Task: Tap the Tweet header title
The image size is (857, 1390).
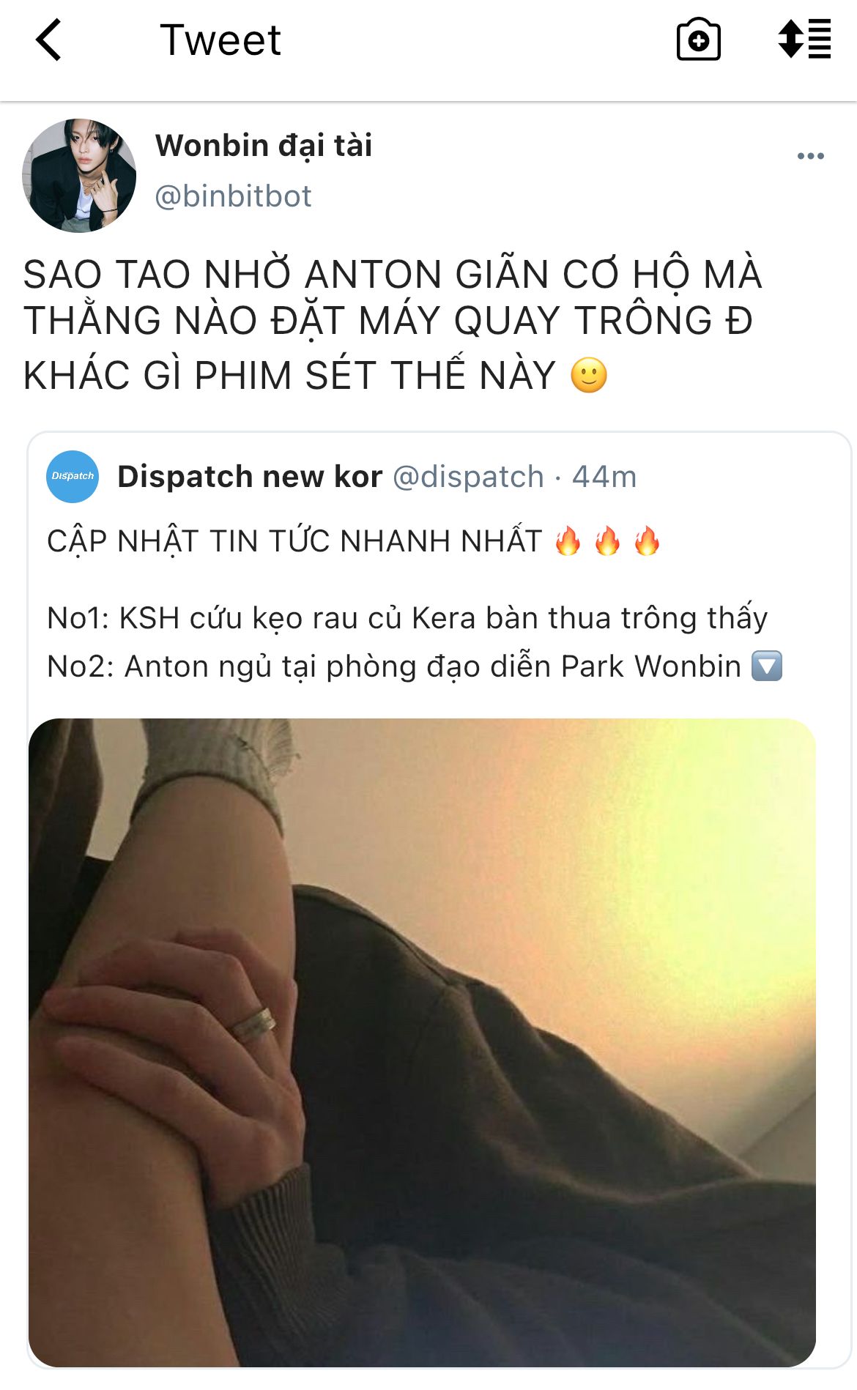Action: (x=220, y=40)
